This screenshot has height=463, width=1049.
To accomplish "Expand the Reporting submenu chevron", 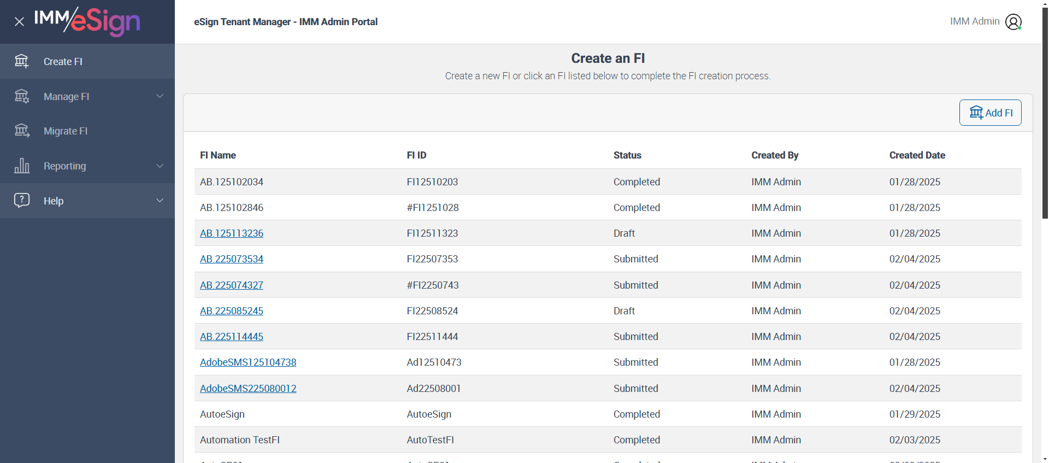I will [x=160, y=166].
